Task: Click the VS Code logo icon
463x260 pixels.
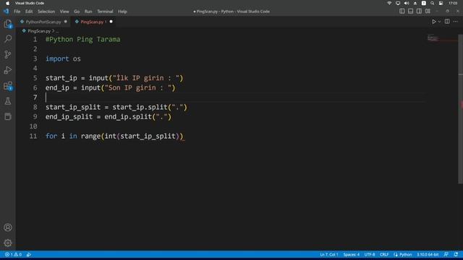Action: [x=7, y=12]
